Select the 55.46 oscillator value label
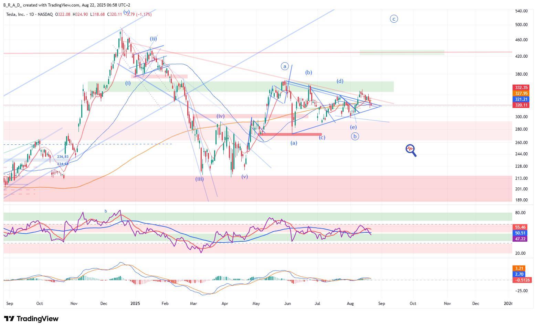The height and width of the screenshot is (329, 537). [x=520, y=227]
